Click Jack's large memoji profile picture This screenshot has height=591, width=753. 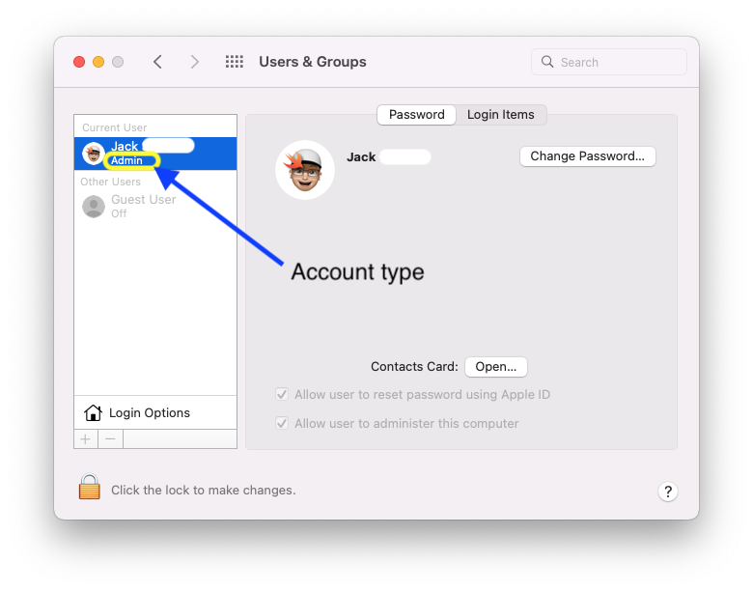pyautogui.click(x=305, y=170)
